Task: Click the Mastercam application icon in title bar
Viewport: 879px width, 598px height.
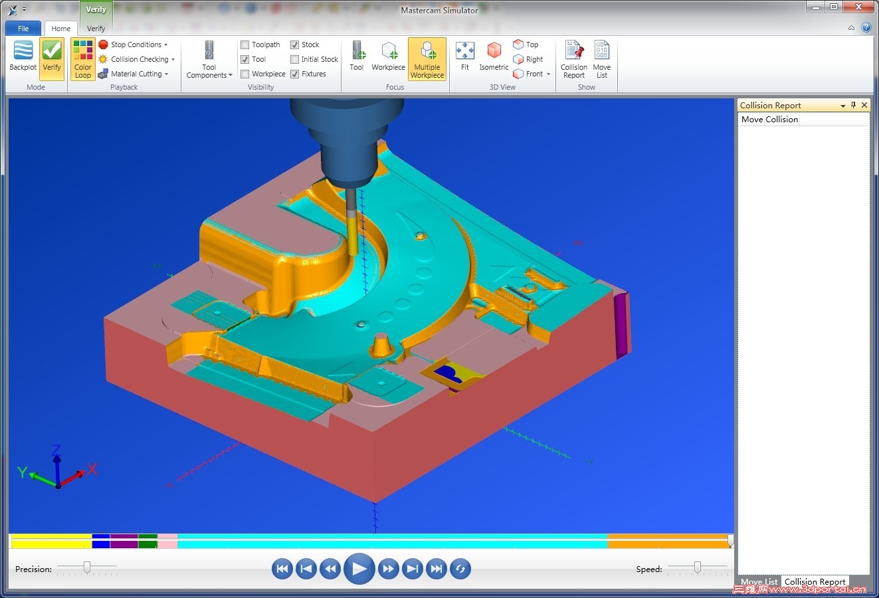Action: [x=12, y=10]
